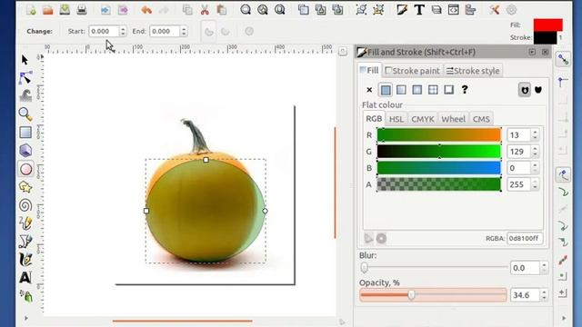The width and height of the screenshot is (582, 327).
Task: Expand snap bar overflow arrow bottom right
Action: pos(564,318)
